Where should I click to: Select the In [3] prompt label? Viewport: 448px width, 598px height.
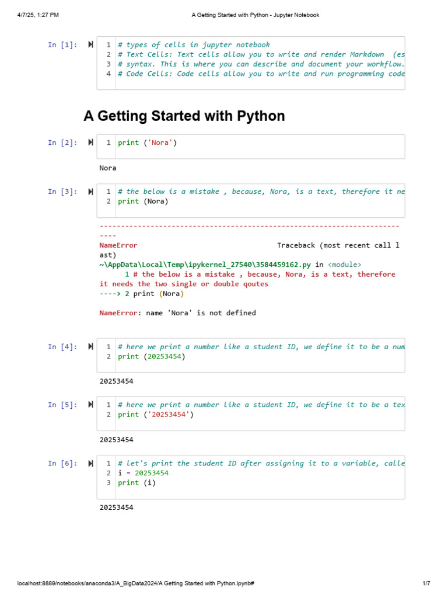point(62,192)
